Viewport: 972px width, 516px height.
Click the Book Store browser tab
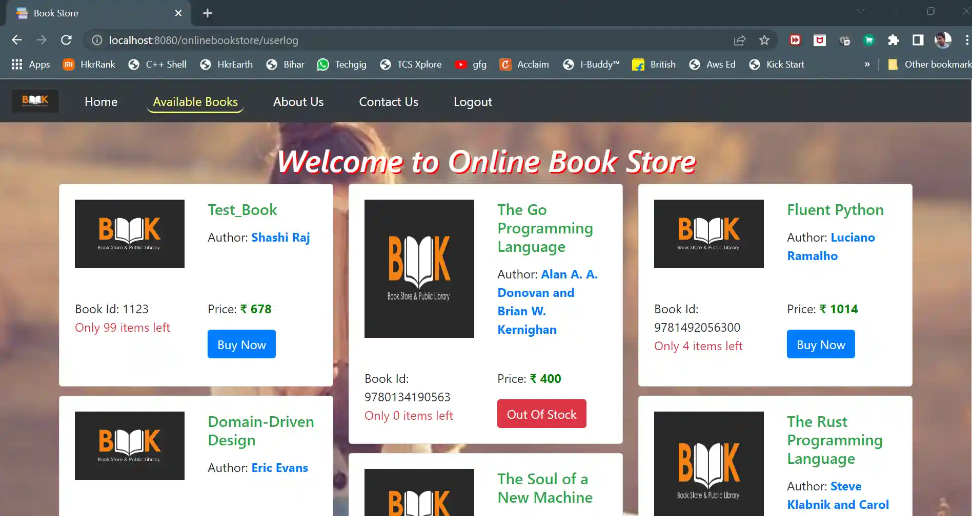click(x=97, y=13)
